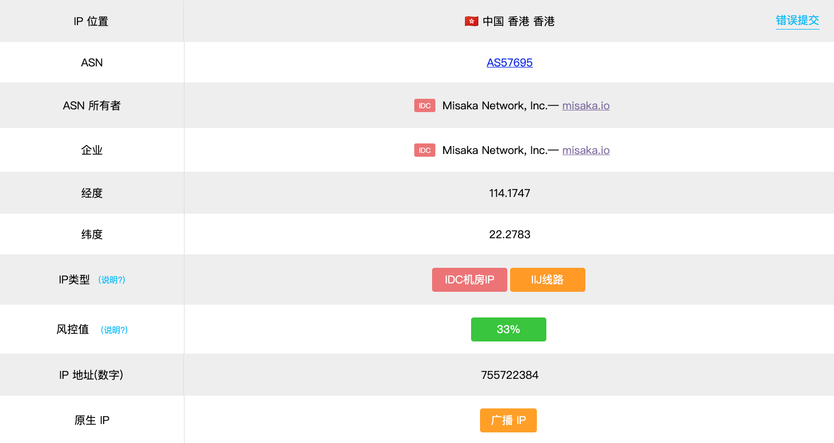Select the latitude value 22.2783
The width and height of the screenshot is (834, 443).
[510, 234]
